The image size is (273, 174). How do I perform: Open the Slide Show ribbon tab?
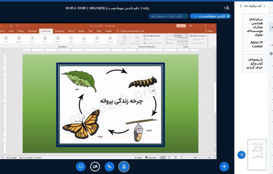click(59, 31)
